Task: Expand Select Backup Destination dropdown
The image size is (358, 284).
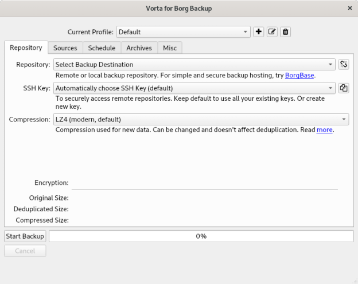Action: pos(194,65)
